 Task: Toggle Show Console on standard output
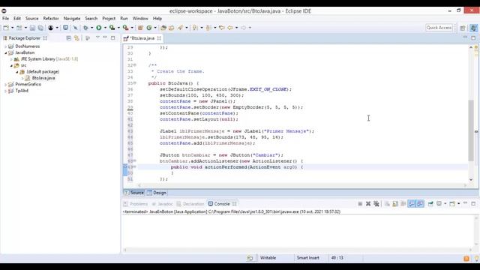pyautogui.click(x=412, y=204)
